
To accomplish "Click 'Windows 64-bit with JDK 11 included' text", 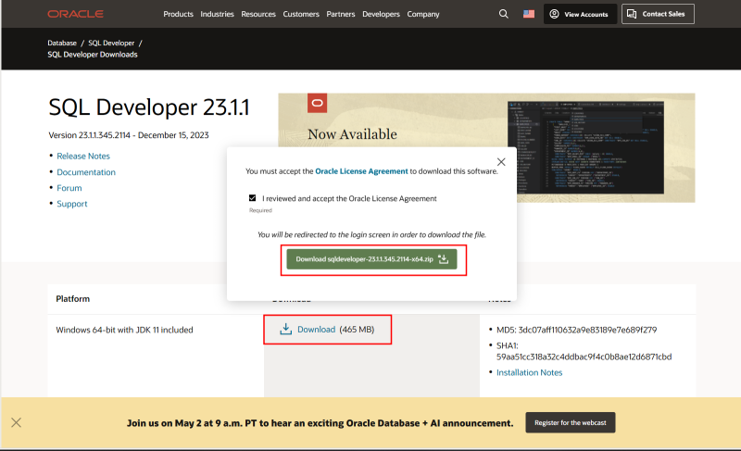I will click(x=124, y=330).
